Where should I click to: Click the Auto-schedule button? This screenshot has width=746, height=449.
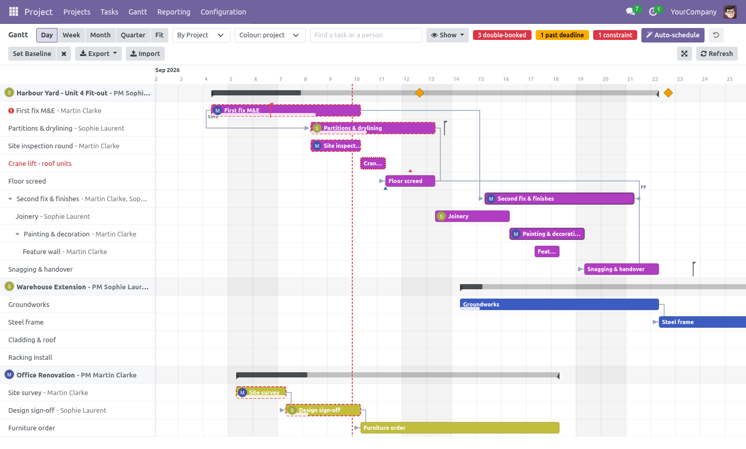coord(673,35)
